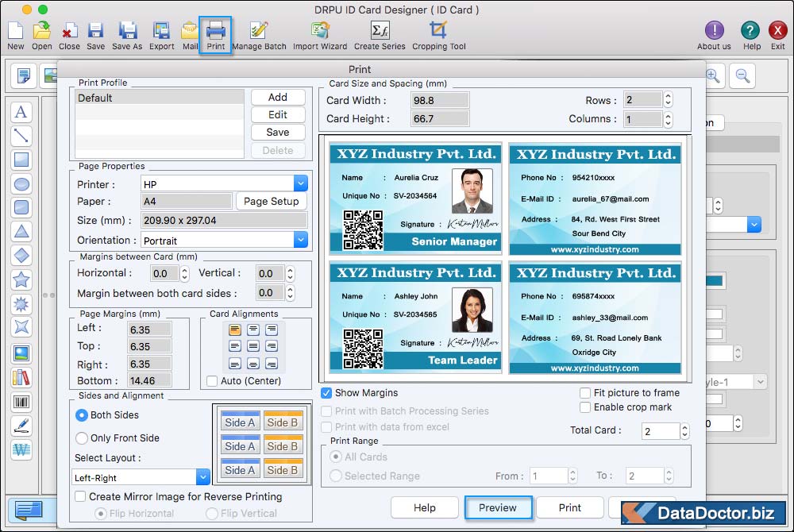Screen dimensions: 794x532
Task: Select the Ellipse shape tool
Action: click(x=21, y=184)
